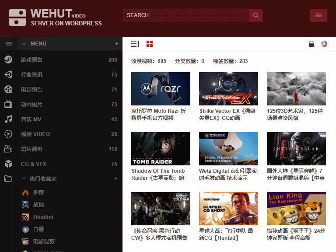Open link 星球大战：飞行中队 最新CG

click(226, 234)
